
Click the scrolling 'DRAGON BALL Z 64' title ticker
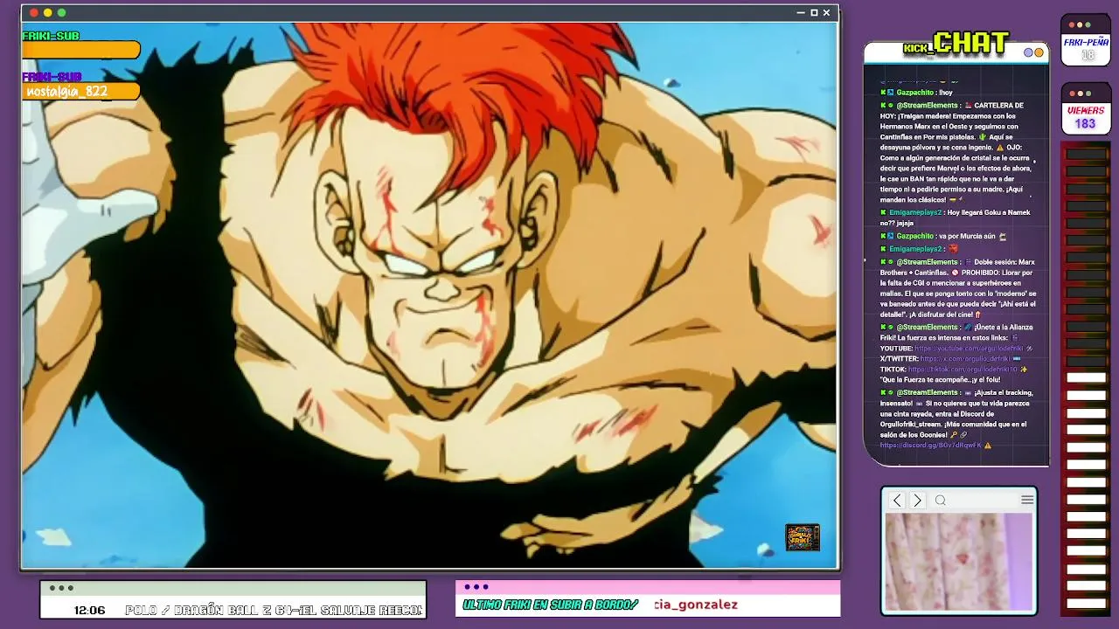pyautogui.click(x=274, y=610)
